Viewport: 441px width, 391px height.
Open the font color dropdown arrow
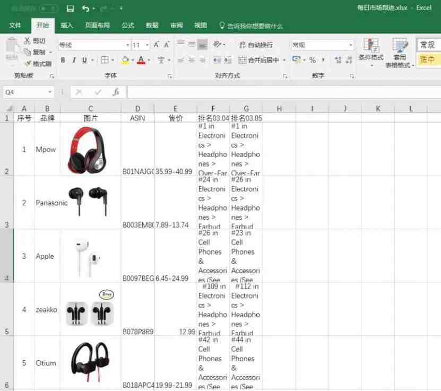point(149,60)
